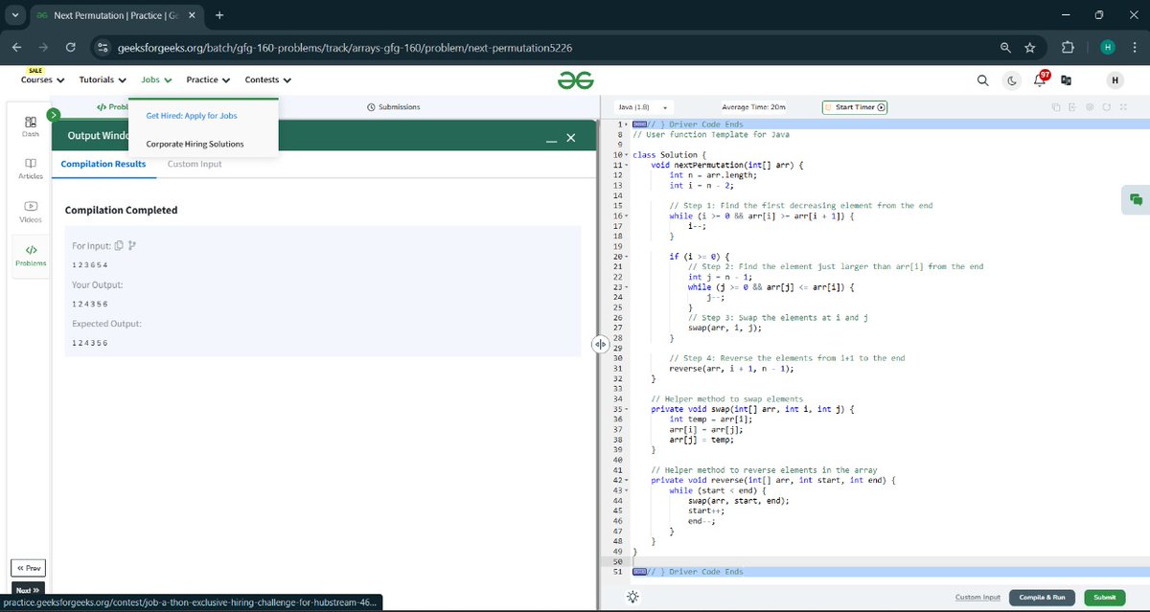Open Chrome three-dot menu
The image size is (1150, 612).
coord(1134,47)
